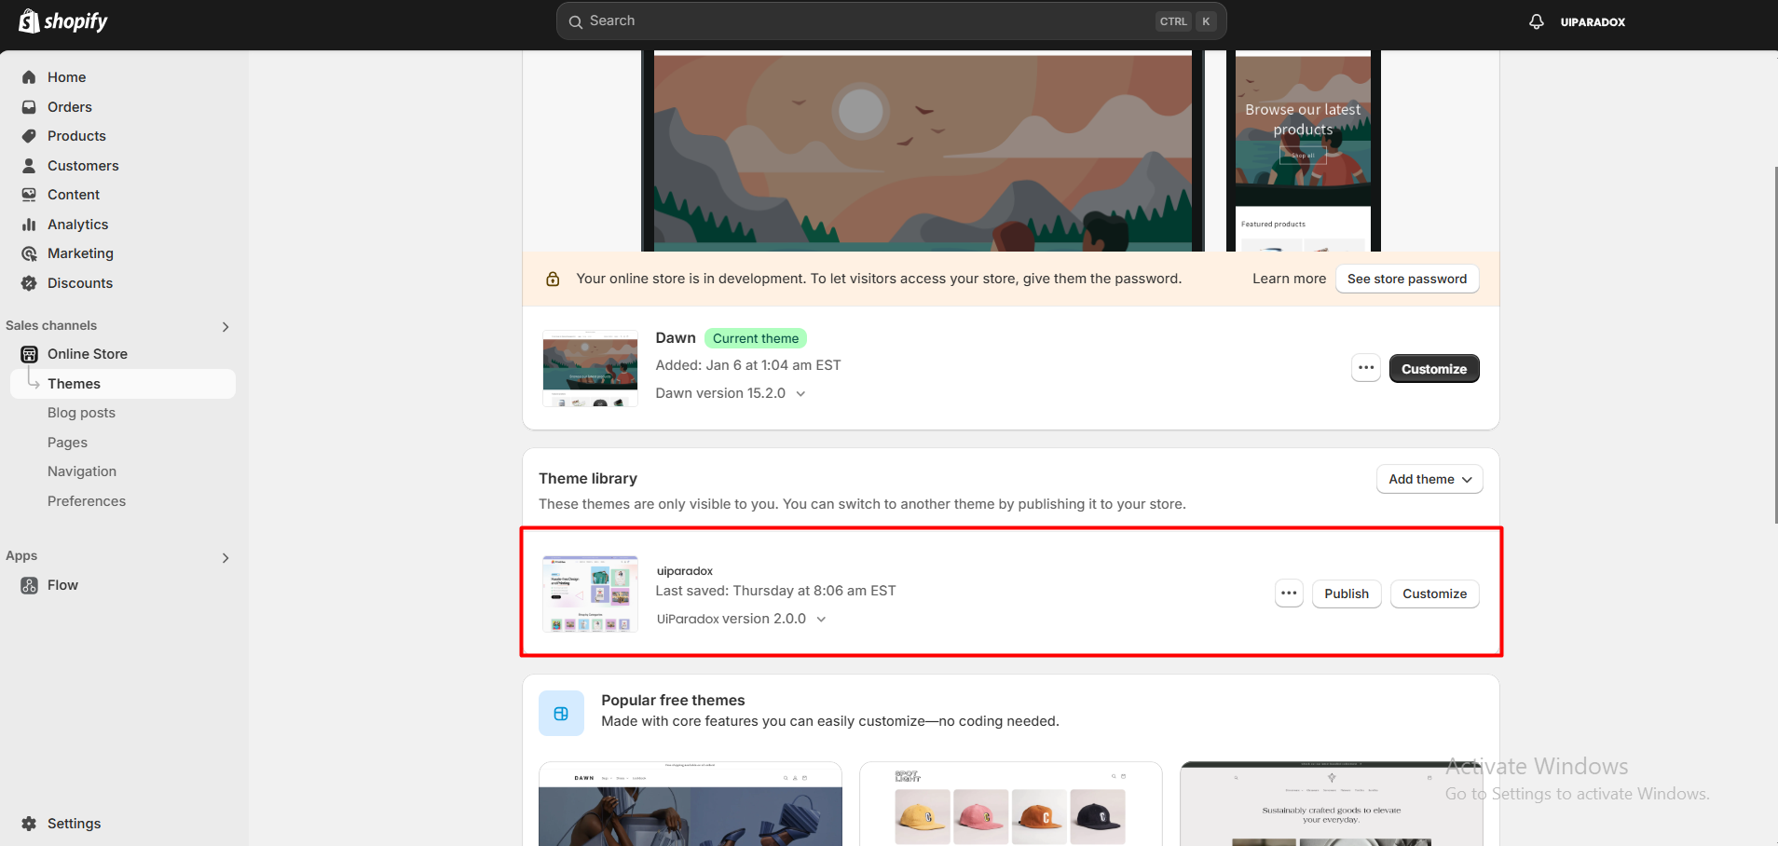The width and height of the screenshot is (1778, 846).
Task: Click the Online Store storefront icon
Action: (x=29, y=354)
